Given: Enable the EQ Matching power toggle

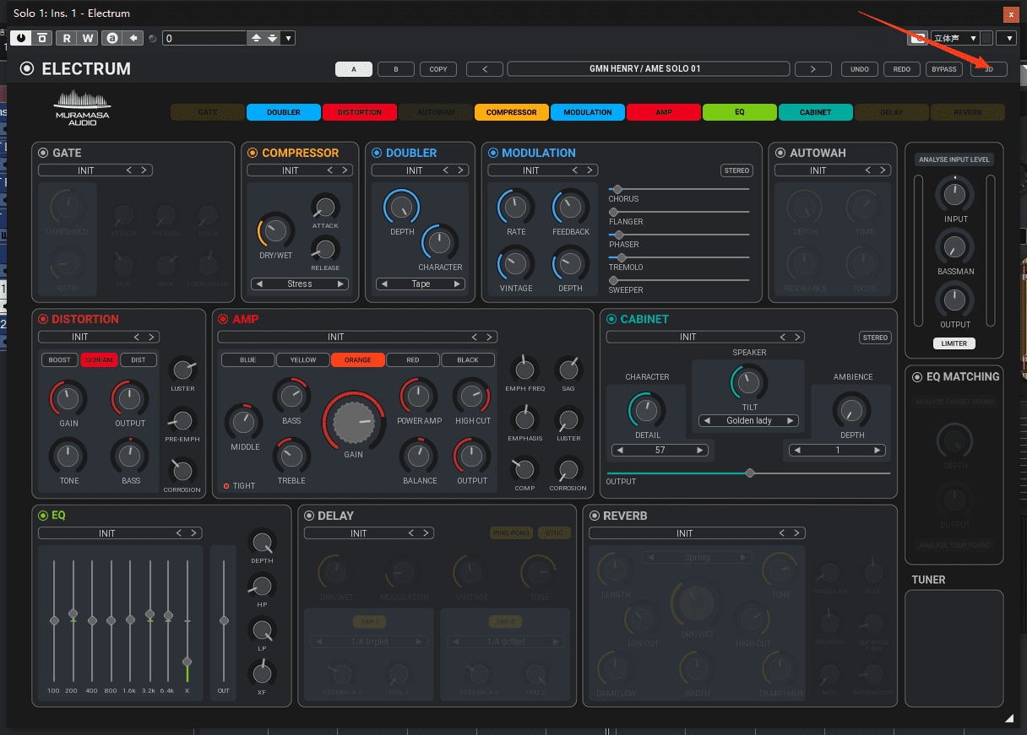Looking at the screenshot, I should tap(917, 377).
